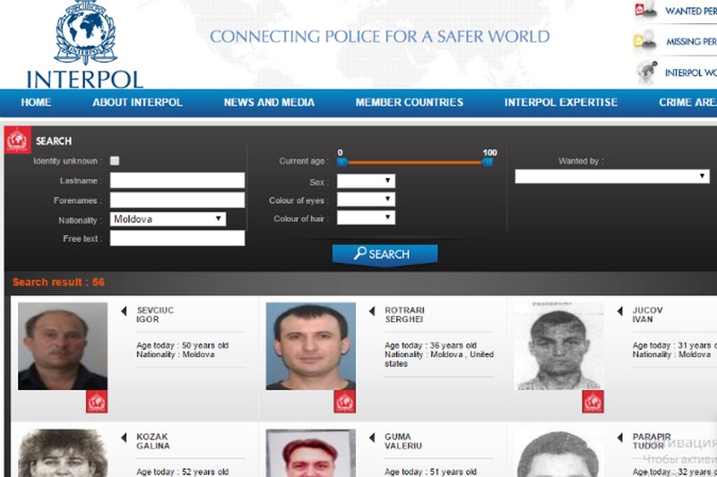
Task: Open GUMA VALERIU notice link
Action: [402, 441]
